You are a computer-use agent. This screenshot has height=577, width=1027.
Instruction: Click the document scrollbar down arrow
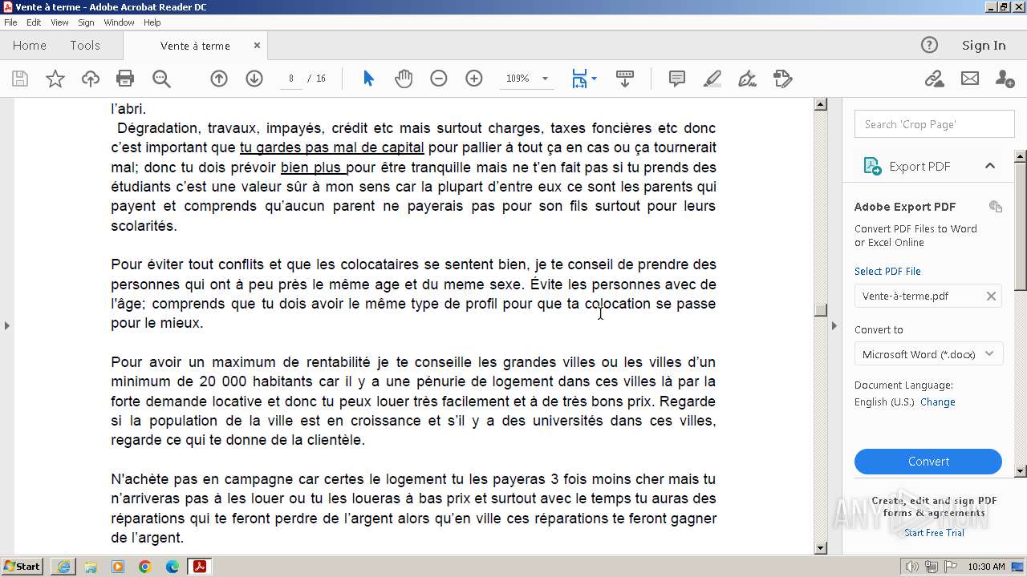point(821,548)
